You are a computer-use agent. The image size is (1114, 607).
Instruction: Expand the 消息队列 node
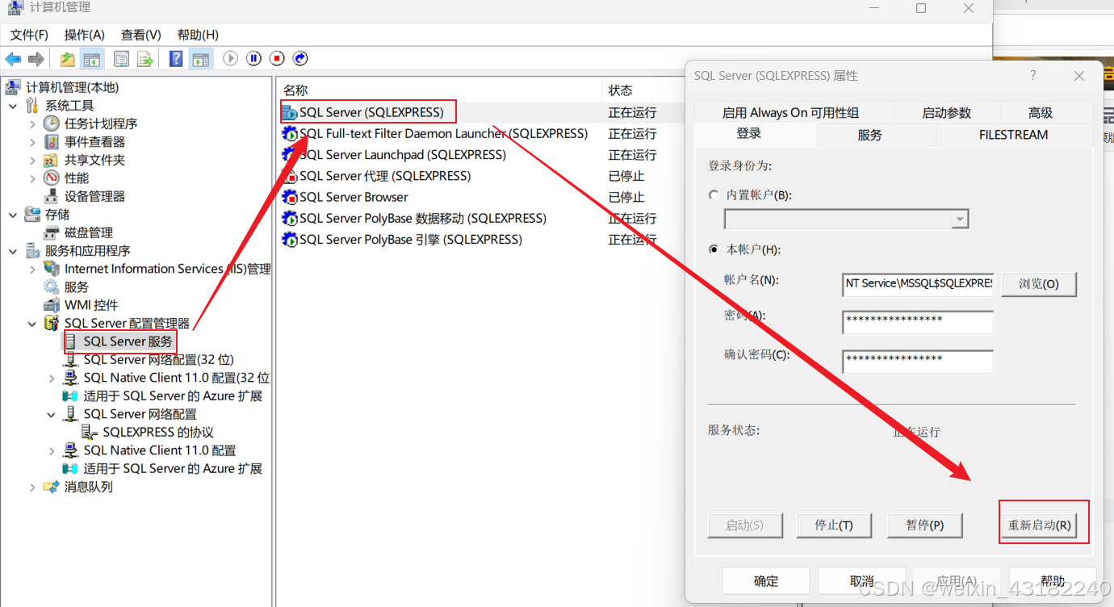click(32, 487)
